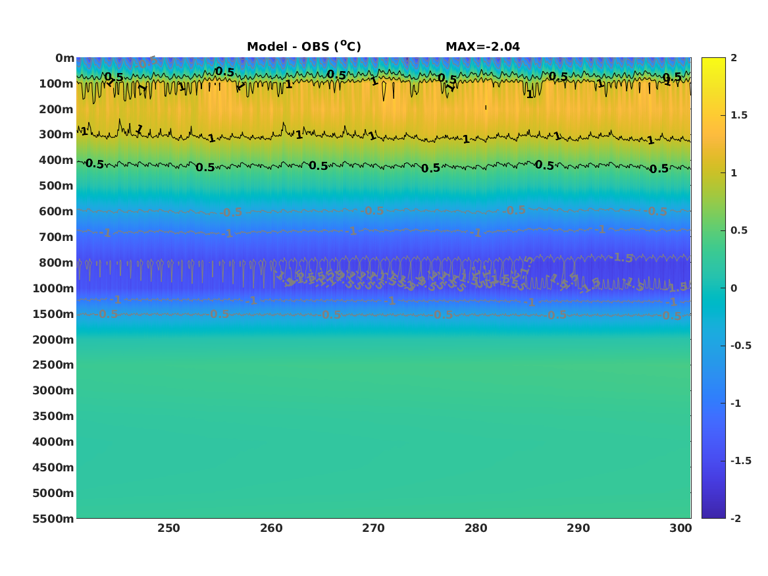Click the "MAX=-2.04" annotation text
768x576 pixels.
coord(482,47)
